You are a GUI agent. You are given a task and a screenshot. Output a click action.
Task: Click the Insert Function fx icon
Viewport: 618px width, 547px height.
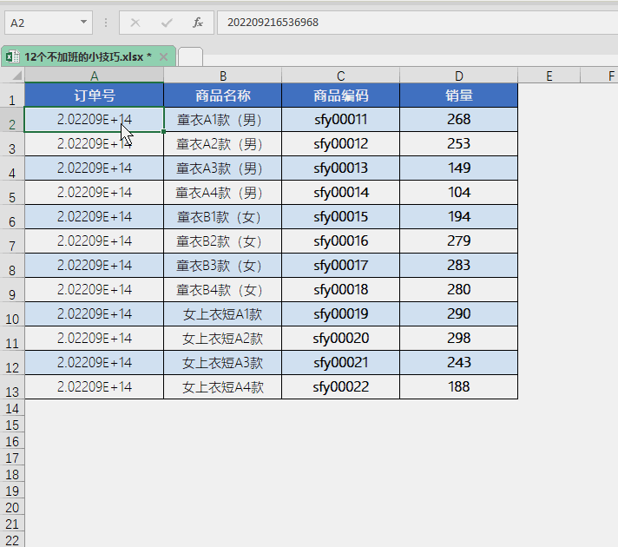198,22
